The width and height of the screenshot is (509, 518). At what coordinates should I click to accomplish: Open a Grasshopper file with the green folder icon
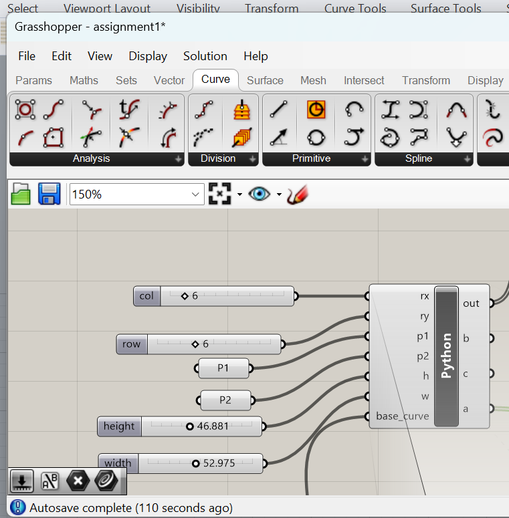[21, 194]
